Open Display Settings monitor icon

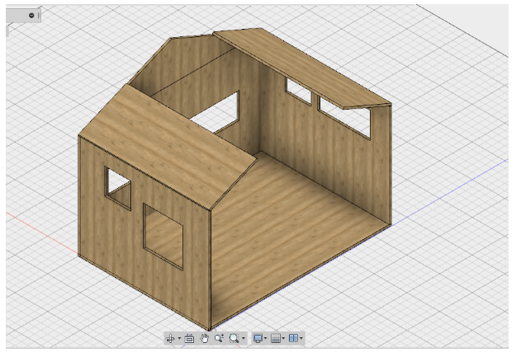[x=258, y=338]
